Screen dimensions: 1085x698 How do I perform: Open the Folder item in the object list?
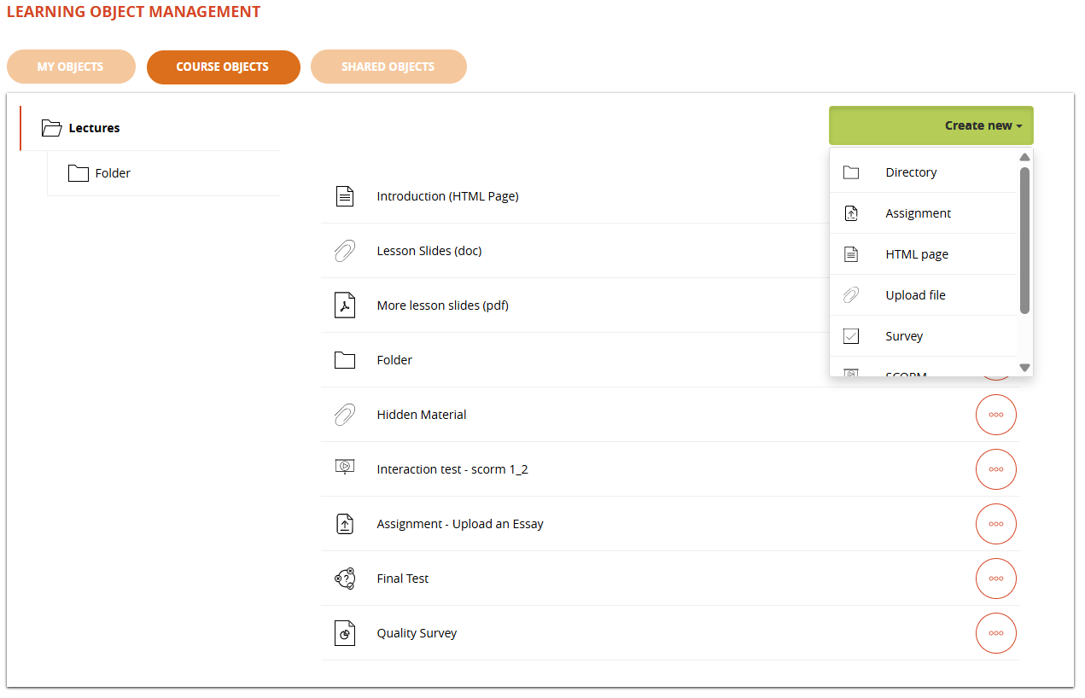pos(394,360)
